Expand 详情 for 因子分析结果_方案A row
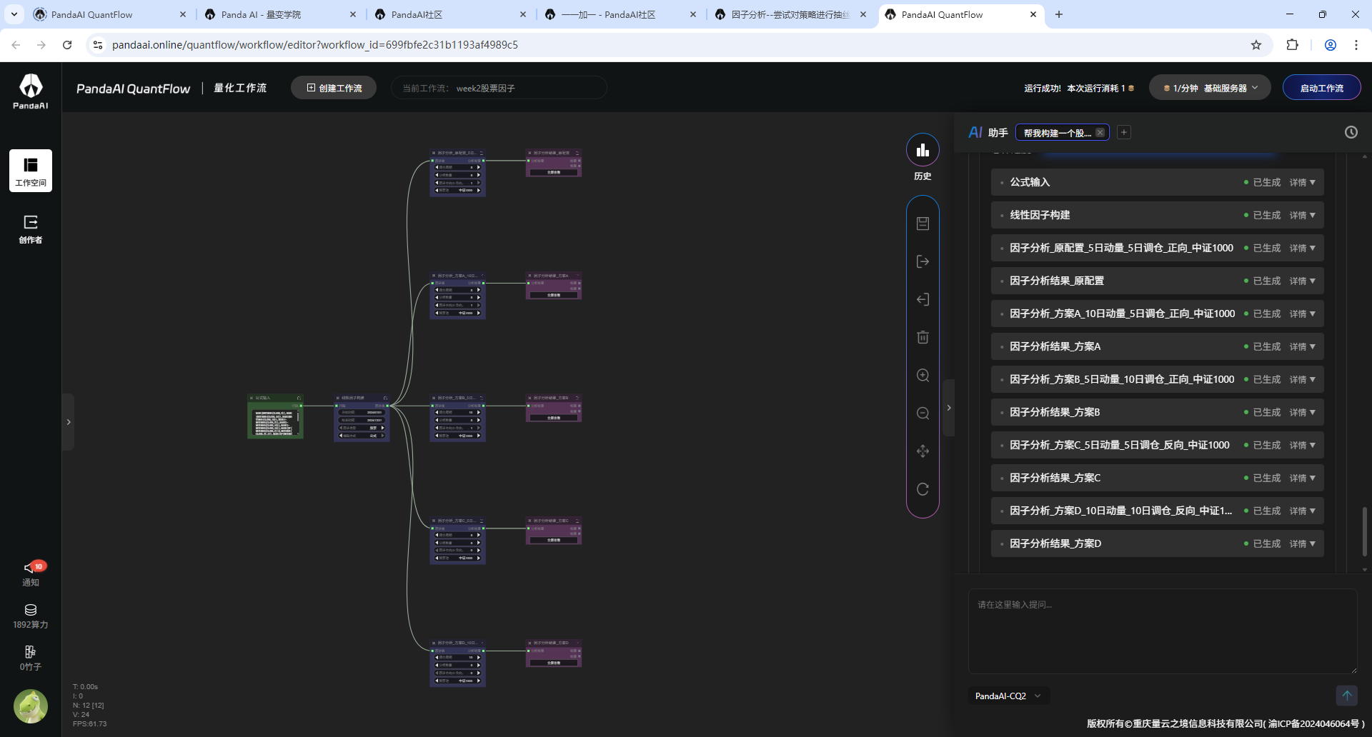The width and height of the screenshot is (1372, 737). click(x=1302, y=346)
